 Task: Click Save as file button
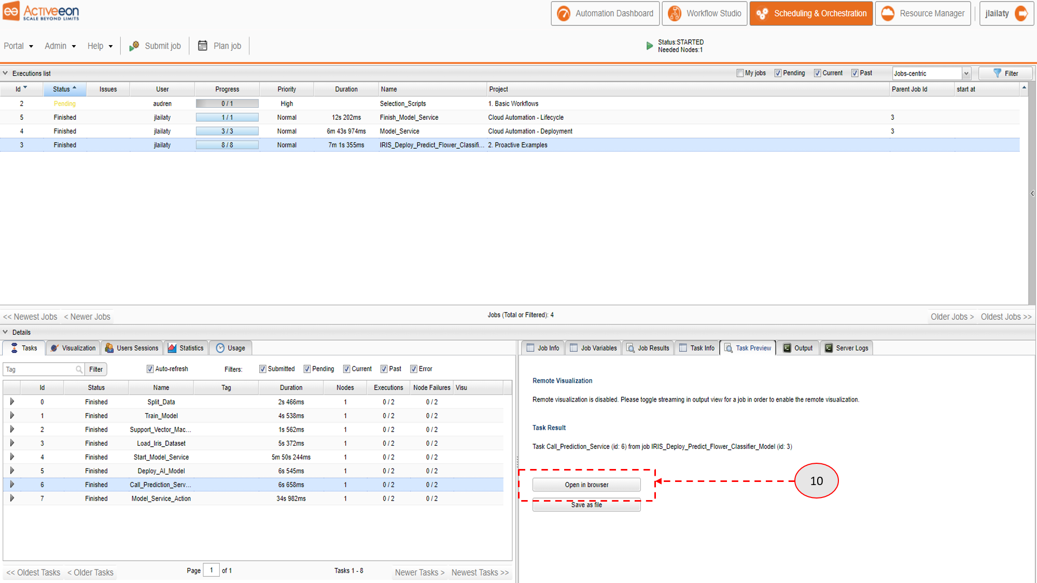tap(586, 505)
